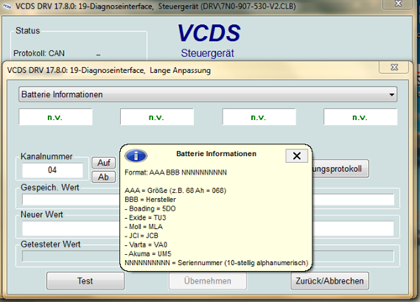Click the third n.v. value box
Viewport: 420px width, 302px height.
click(x=259, y=117)
